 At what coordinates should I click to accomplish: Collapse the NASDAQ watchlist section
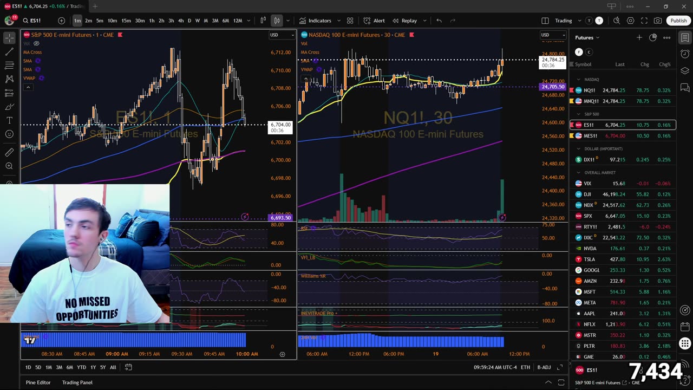click(578, 79)
